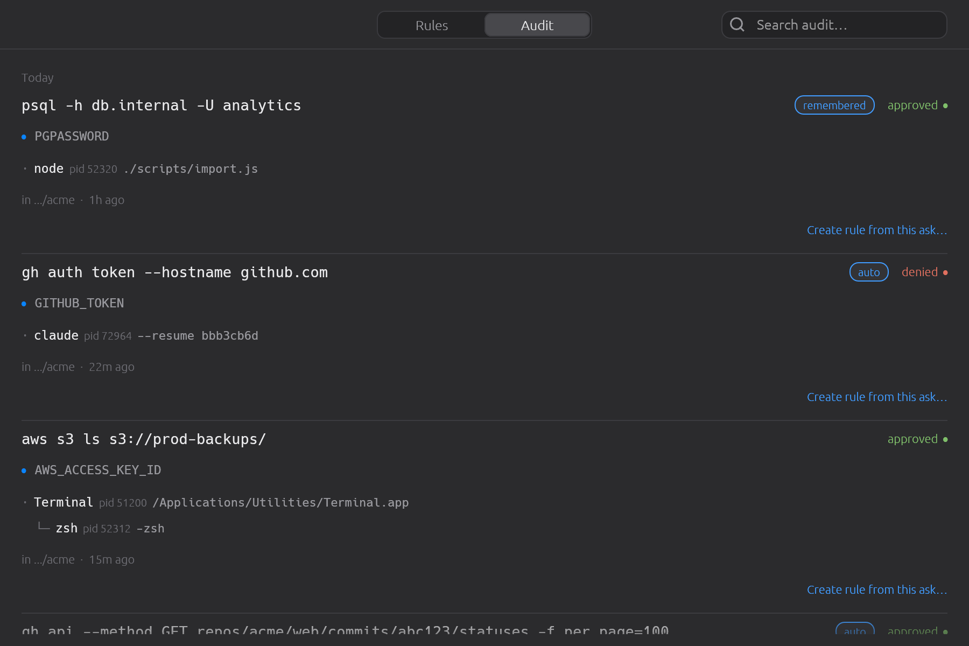Click the '1h ago' timestamp
969x646 pixels.
tap(107, 200)
